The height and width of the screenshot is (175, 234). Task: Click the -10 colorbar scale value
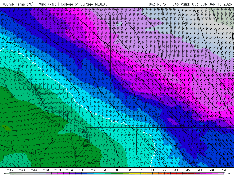(x=70, y=170)
